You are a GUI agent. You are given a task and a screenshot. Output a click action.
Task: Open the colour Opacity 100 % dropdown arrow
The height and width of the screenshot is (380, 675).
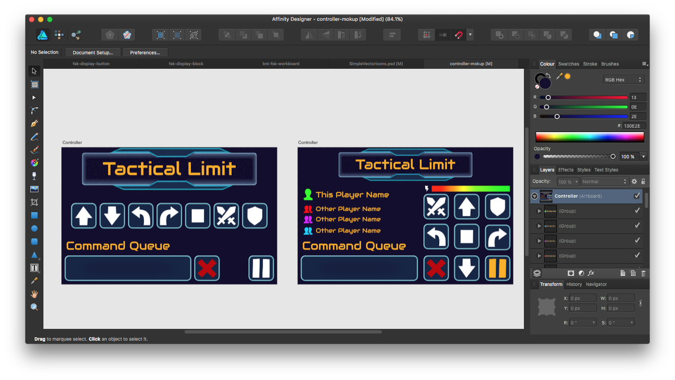643,157
